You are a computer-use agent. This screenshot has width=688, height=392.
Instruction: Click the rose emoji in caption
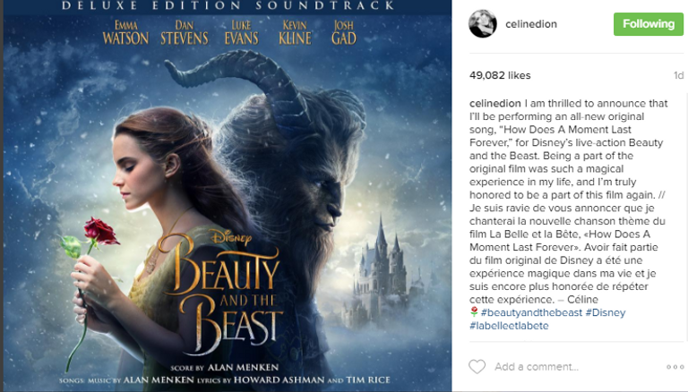(474, 311)
